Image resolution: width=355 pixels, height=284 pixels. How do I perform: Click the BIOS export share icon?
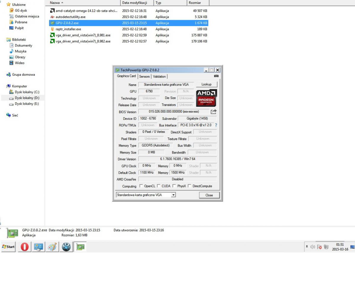214,112
